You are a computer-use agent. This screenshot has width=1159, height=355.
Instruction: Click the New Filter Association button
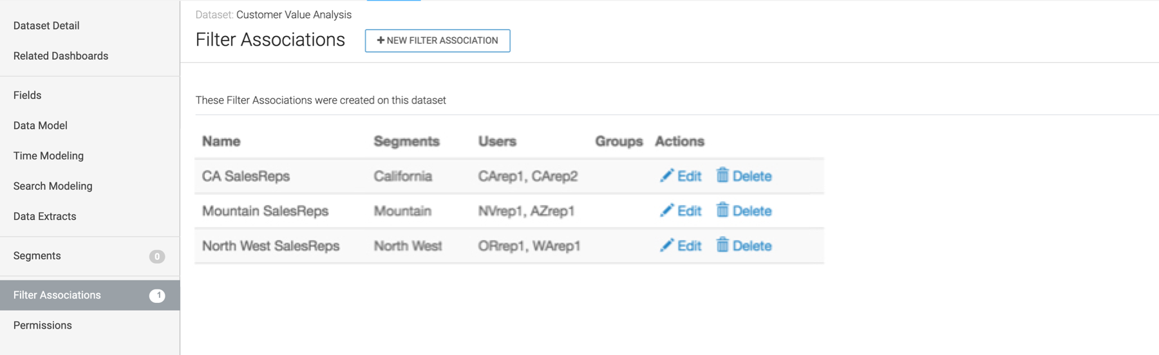[x=437, y=41]
